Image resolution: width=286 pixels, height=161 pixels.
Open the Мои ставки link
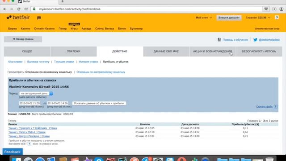pos(15,62)
